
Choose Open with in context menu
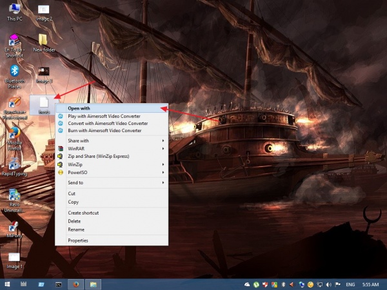(112, 108)
